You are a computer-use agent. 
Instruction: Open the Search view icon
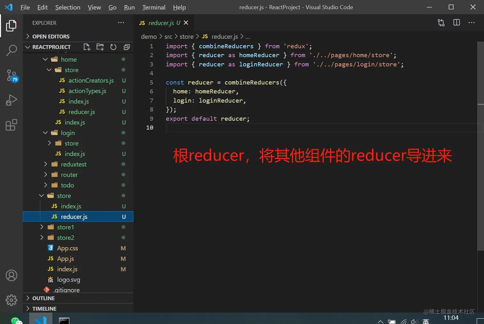11,50
